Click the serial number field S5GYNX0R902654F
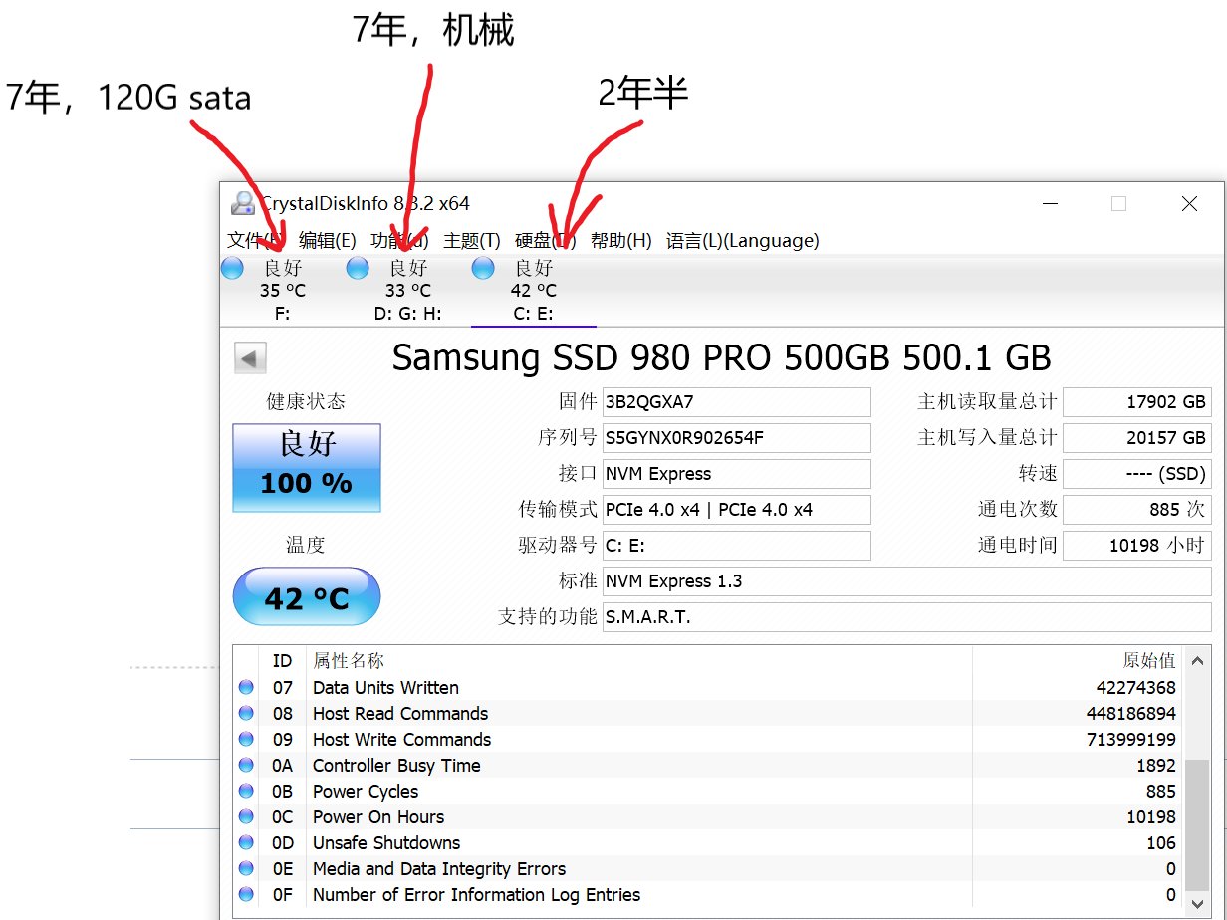The image size is (1227, 920). pos(737,438)
